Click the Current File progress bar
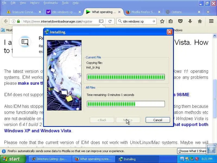Image resolution: width=217 pixels, height=163 pixels. (126, 77)
